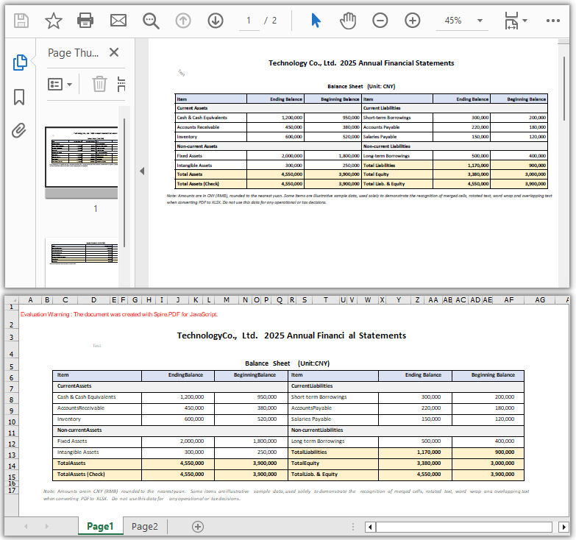The height and width of the screenshot is (540, 576).
Task: Click the Excel horizontal scrollbar track
Action: tap(464, 527)
